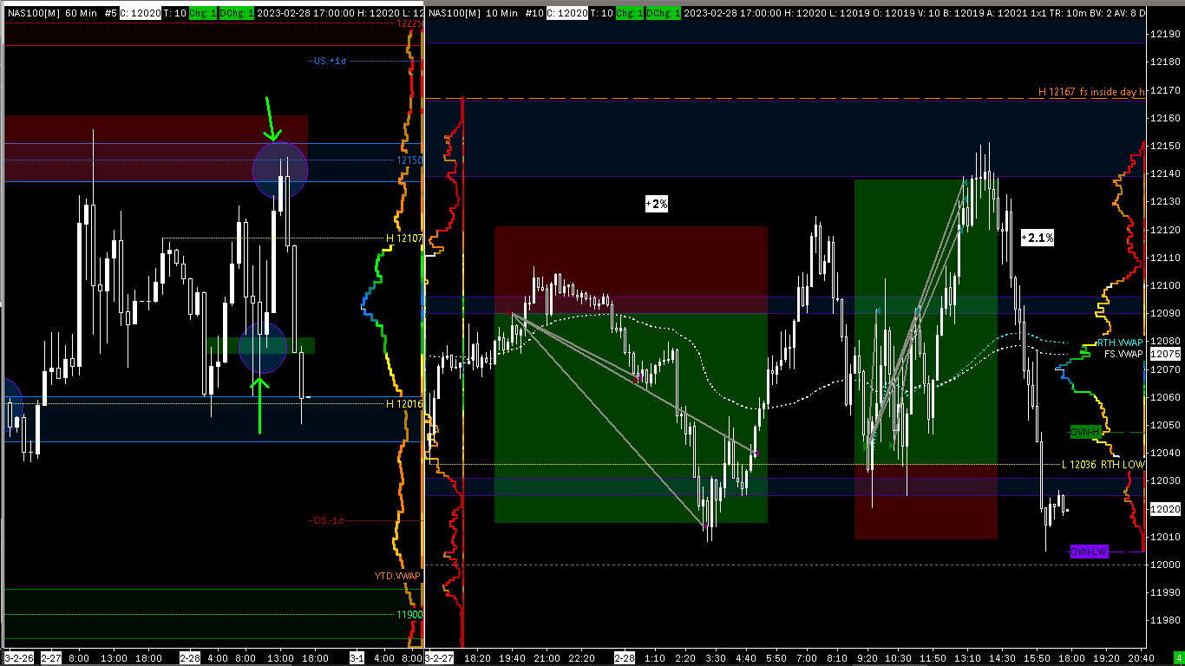Viewport: 1185px width, 666px height.
Task: Select the L 12036 RTH LOW label
Action: pyautogui.click(x=1103, y=465)
